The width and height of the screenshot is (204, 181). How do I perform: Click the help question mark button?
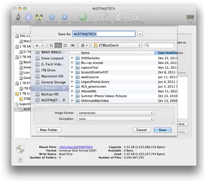[20, 160]
